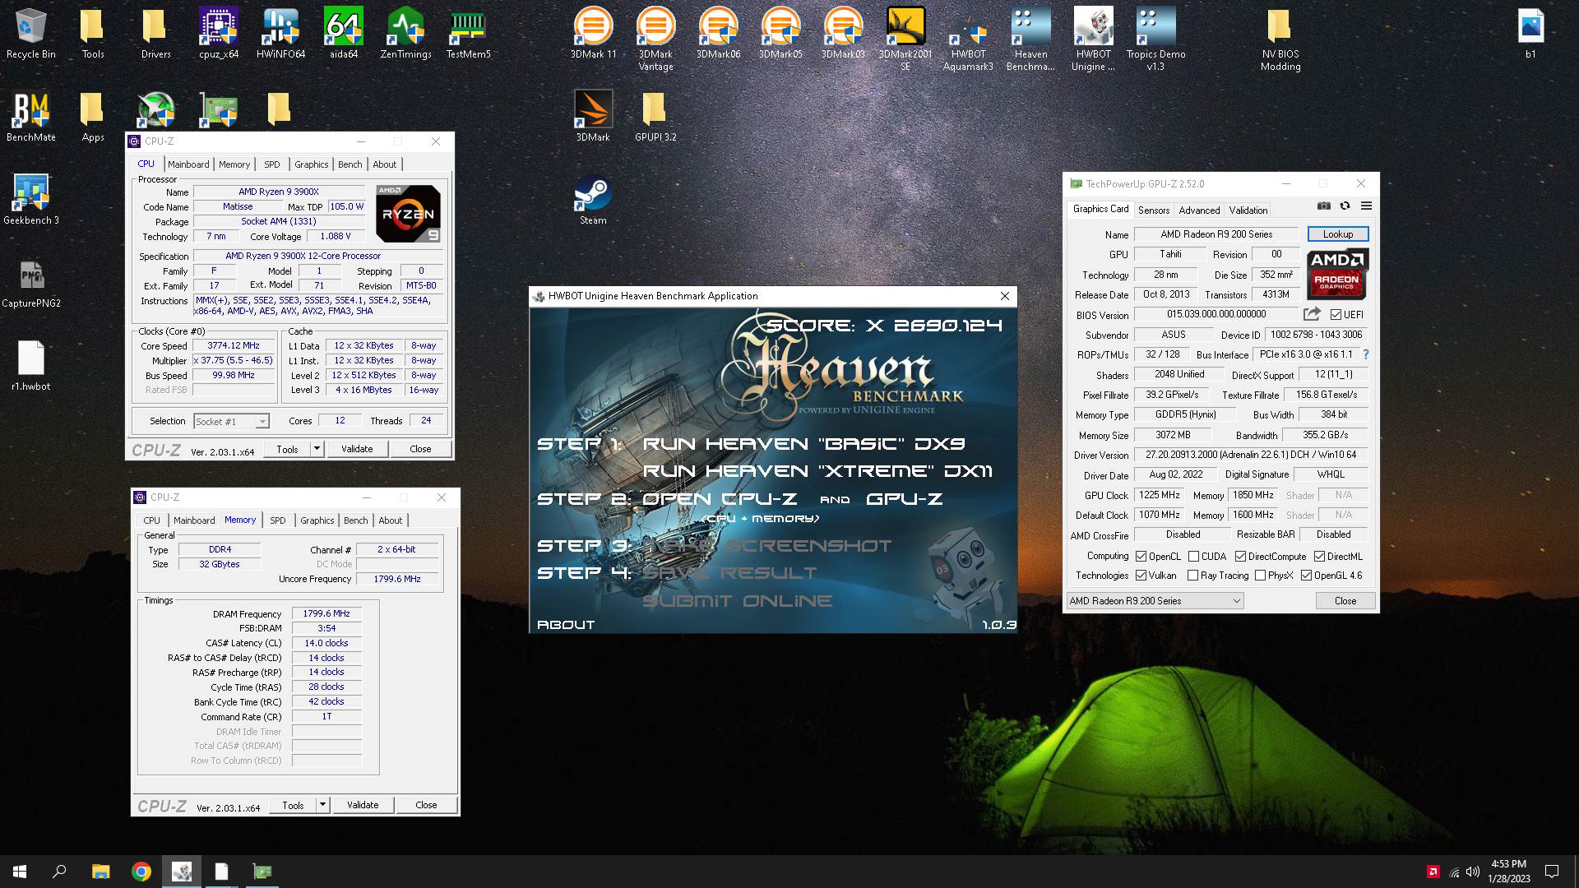This screenshot has height=888, width=1579.
Task: Click Validate in the Memory CPU-Z window
Action: pyautogui.click(x=363, y=805)
